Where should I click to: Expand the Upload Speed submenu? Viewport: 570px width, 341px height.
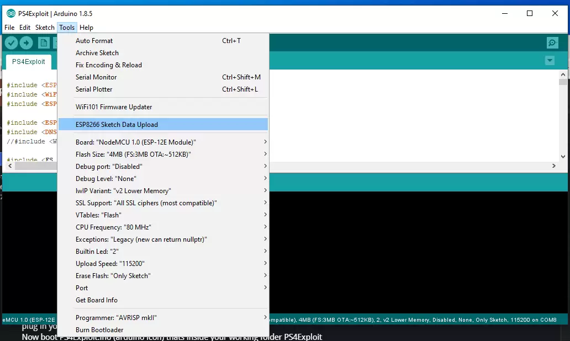pos(163,264)
